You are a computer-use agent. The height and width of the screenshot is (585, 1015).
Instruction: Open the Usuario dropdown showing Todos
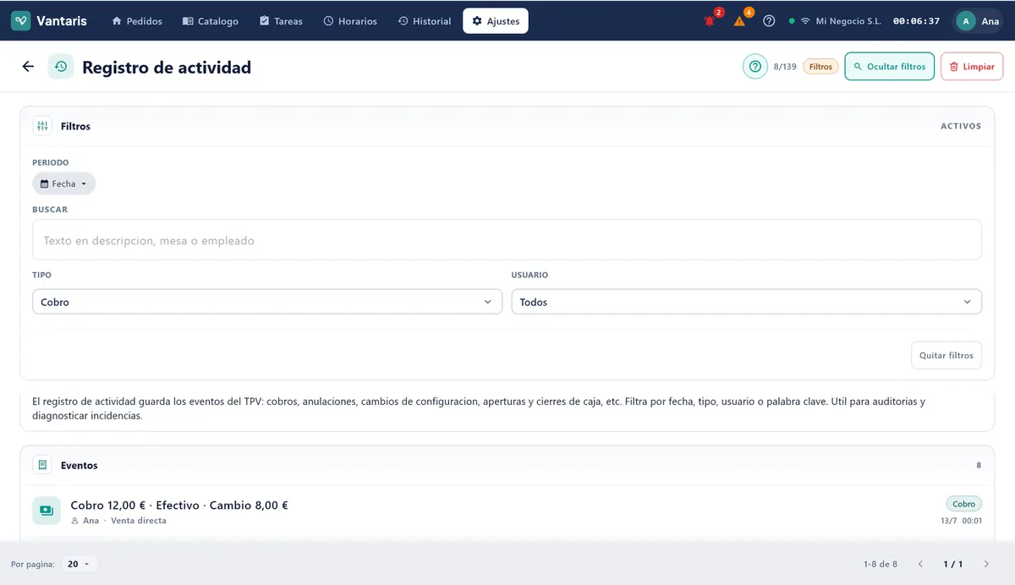point(747,302)
